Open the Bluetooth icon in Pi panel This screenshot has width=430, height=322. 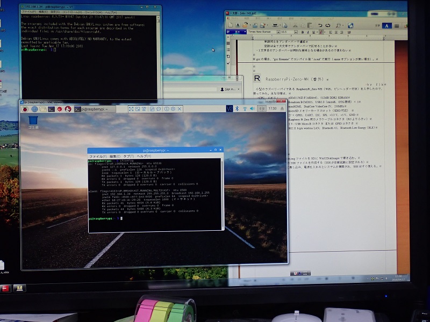tap(238, 108)
